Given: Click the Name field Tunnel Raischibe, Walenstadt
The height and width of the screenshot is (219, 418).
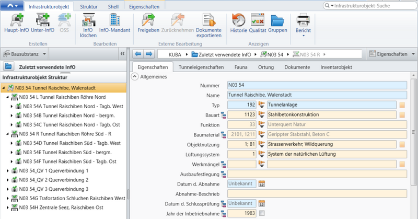Looking at the screenshot, I should pyautogui.click(x=317, y=95).
